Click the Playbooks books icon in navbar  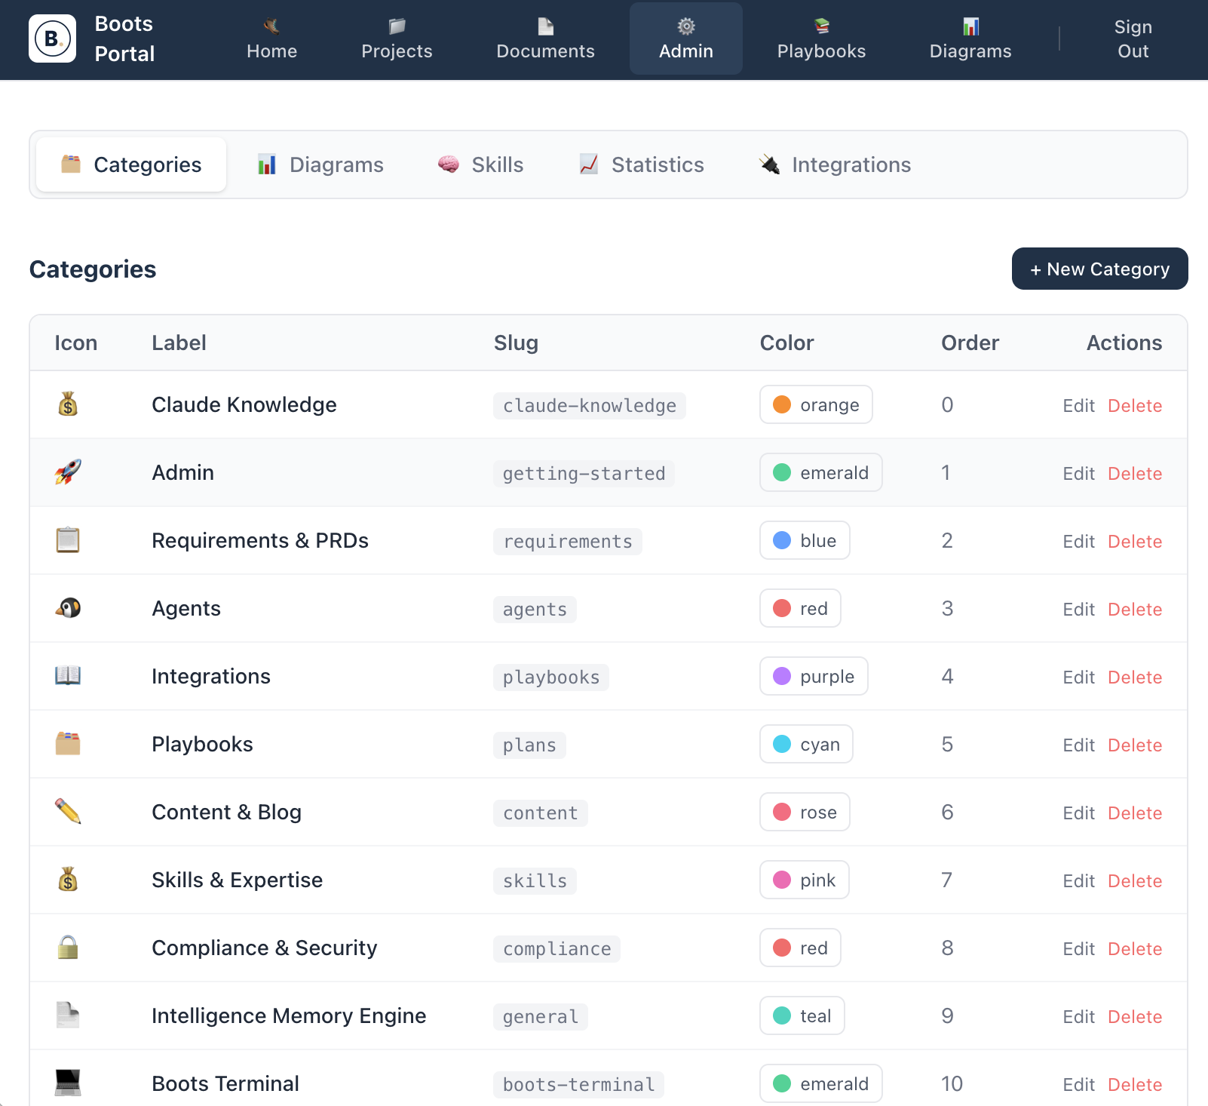(821, 26)
